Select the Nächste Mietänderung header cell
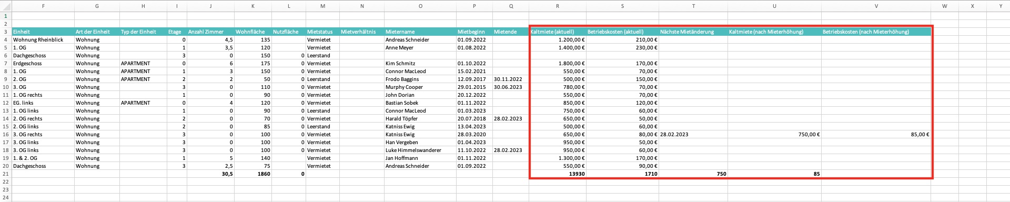The image size is (1010, 202). [x=693, y=32]
